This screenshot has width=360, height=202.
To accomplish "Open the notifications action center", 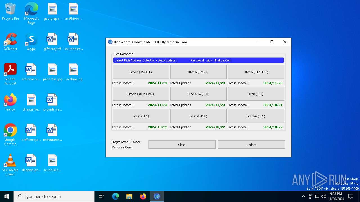I will (351, 196).
